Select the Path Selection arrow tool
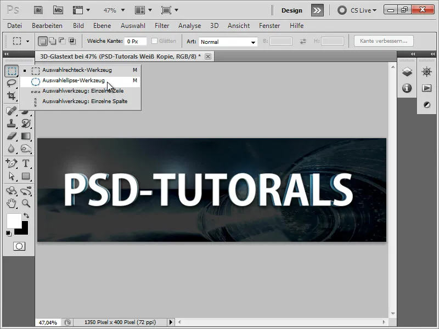The image size is (439, 329). tap(11, 176)
